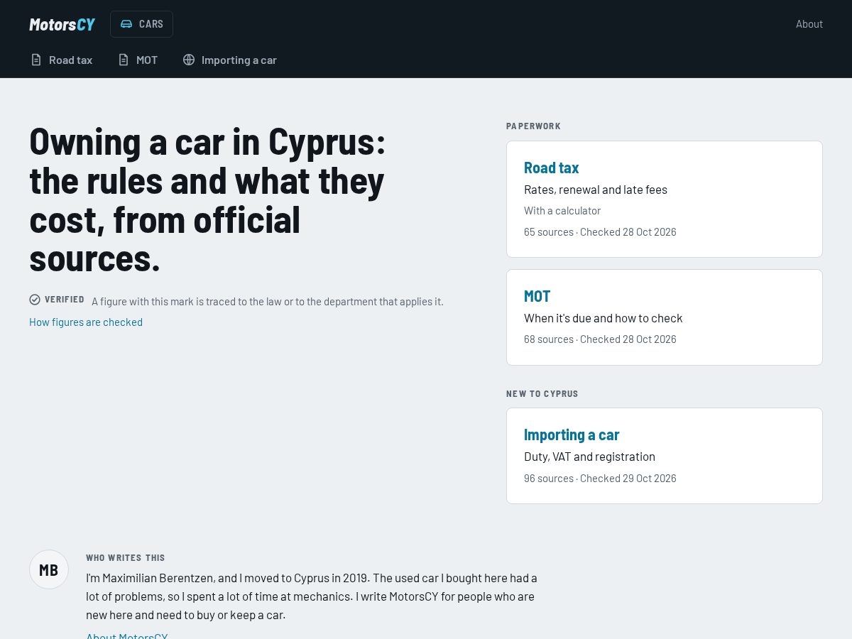Screen dimensions: 852x639
Task: Click the document icon beside Road tax
Action: coord(36,60)
